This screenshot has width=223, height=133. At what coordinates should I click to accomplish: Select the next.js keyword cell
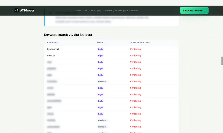coord(51,56)
